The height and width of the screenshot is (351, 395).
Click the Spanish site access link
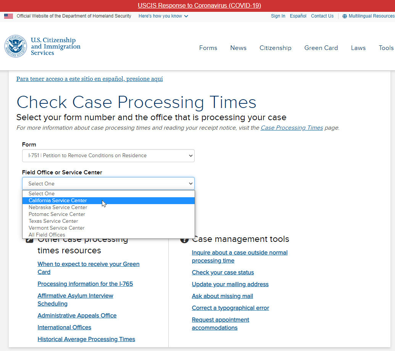[89, 79]
